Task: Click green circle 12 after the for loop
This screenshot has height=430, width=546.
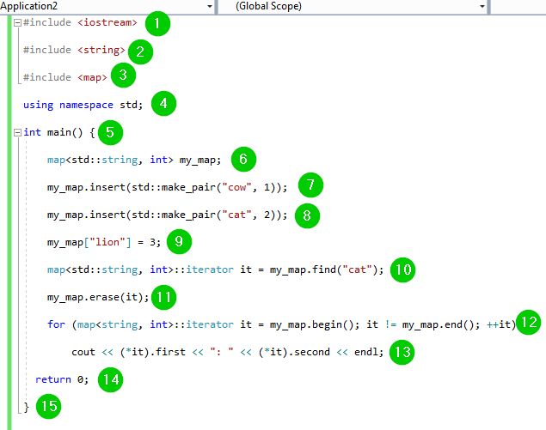Action: pyautogui.click(x=531, y=324)
